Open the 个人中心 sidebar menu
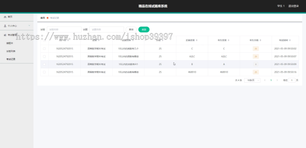 click(x=17, y=26)
